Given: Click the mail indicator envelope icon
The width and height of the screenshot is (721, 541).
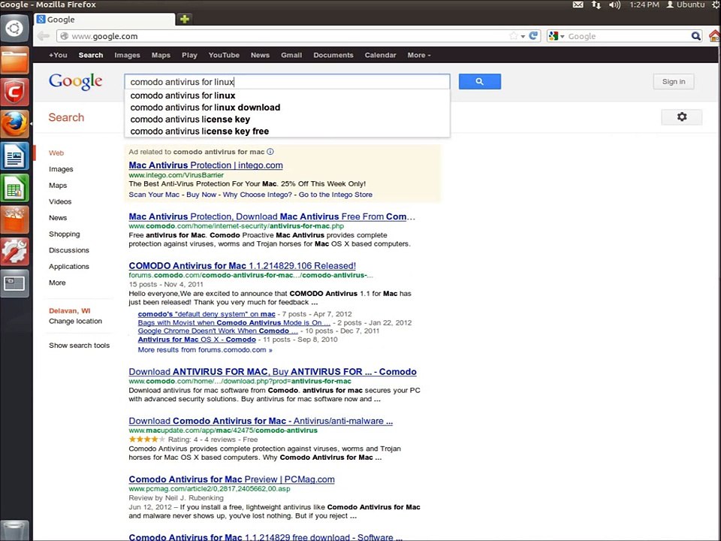Looking at the screenshot, I should (578, 5).
